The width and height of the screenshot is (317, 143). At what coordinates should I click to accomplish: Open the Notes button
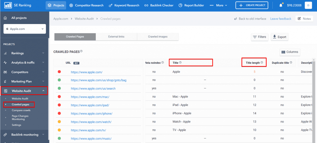pos(304,19)
